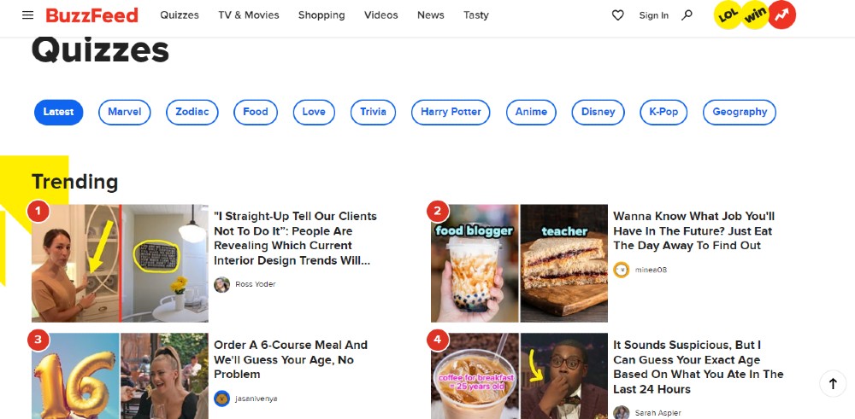This screenshot has width=855, height=419.
Task: Click the LOL badge
Action: (x=728, y=15)
